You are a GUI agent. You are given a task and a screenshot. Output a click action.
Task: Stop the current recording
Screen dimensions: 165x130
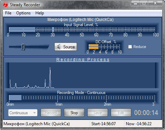[x=74, y=113]
